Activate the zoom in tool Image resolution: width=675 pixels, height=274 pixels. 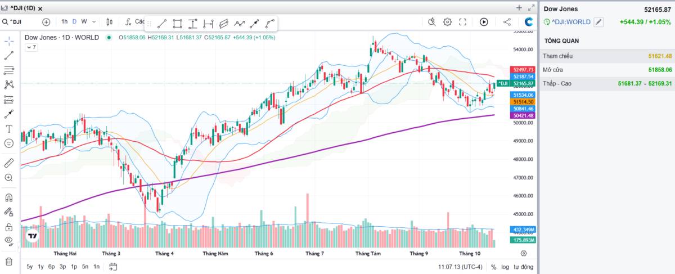tap(9, 178)
